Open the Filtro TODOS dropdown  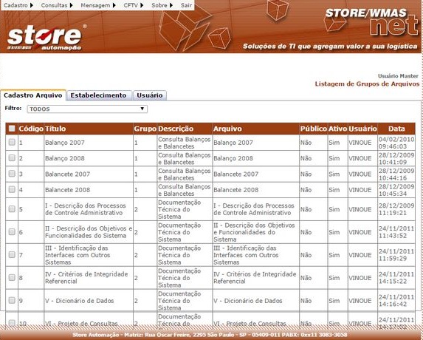tap(87, 109)
